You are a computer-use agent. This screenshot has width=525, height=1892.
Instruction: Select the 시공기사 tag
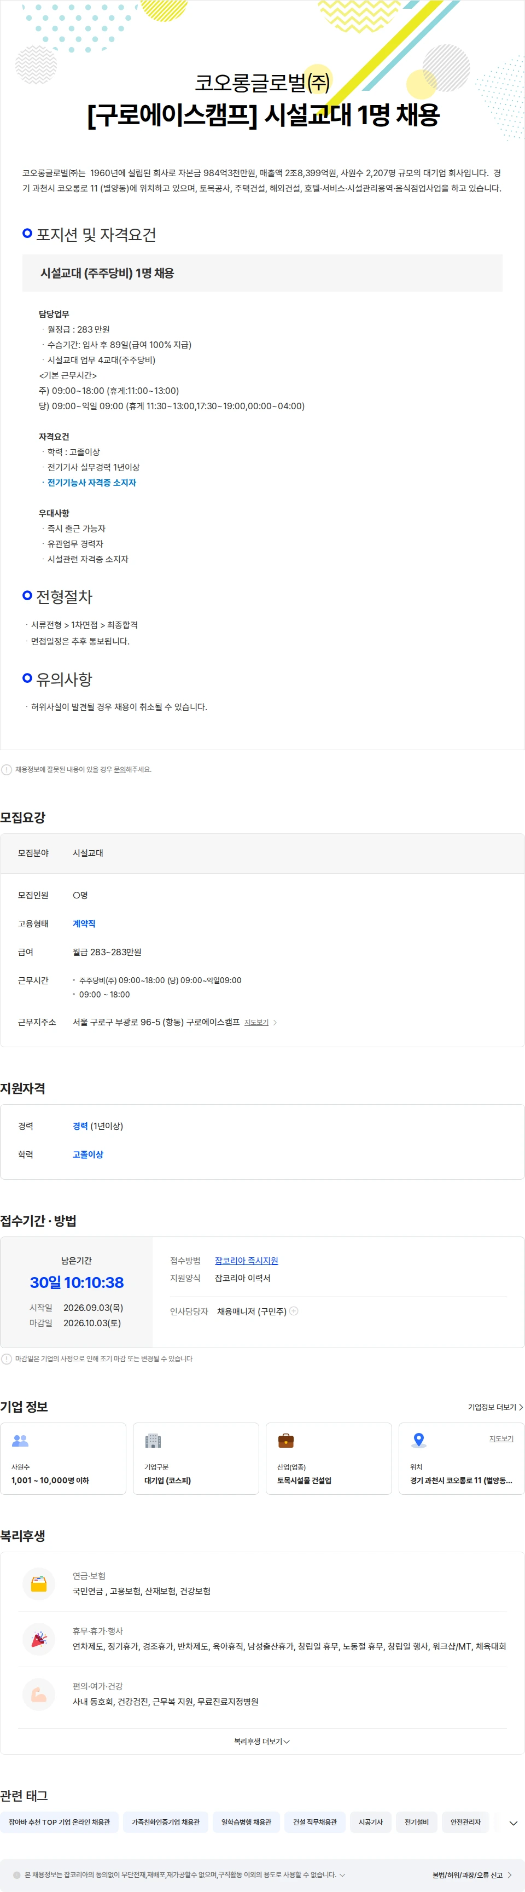[371, 1822]
